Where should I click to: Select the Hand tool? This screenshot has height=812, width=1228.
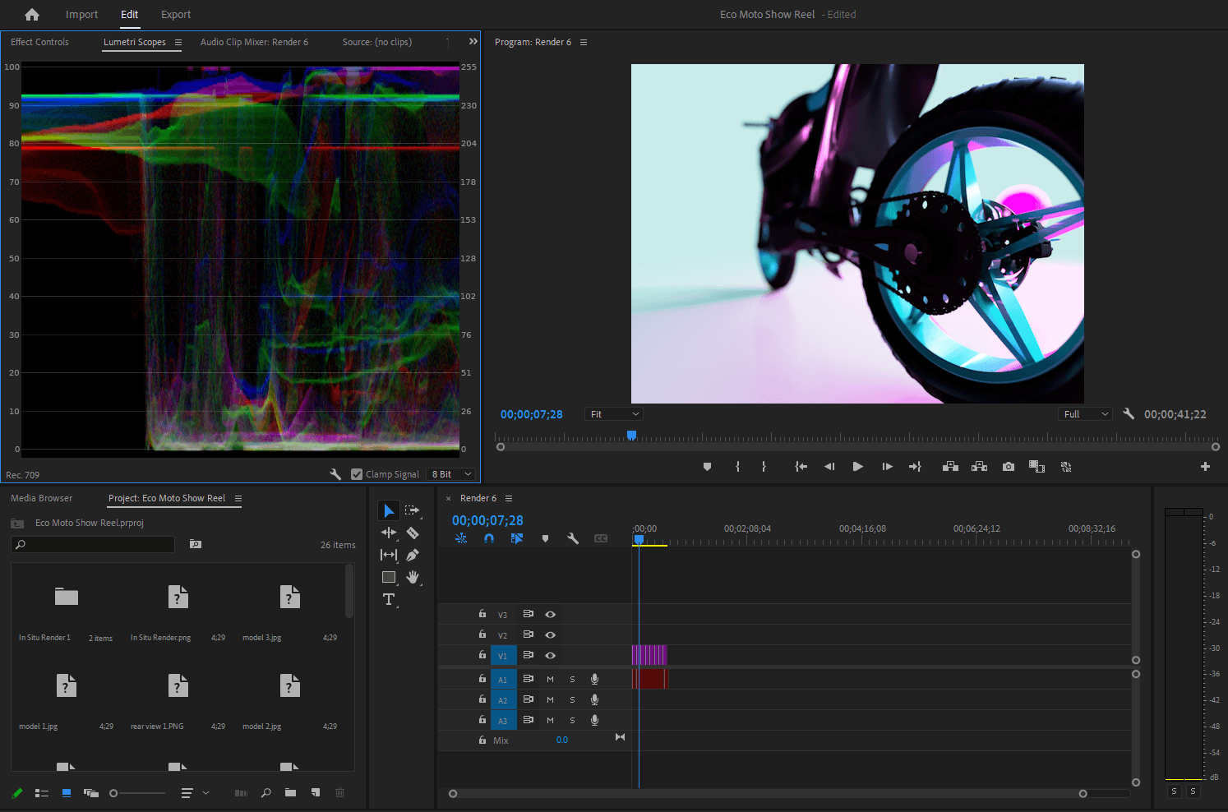(413, 577)
